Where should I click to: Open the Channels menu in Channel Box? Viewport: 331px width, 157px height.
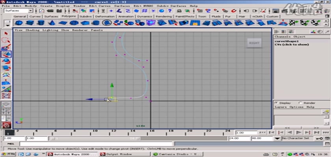[x=283, y=37]
